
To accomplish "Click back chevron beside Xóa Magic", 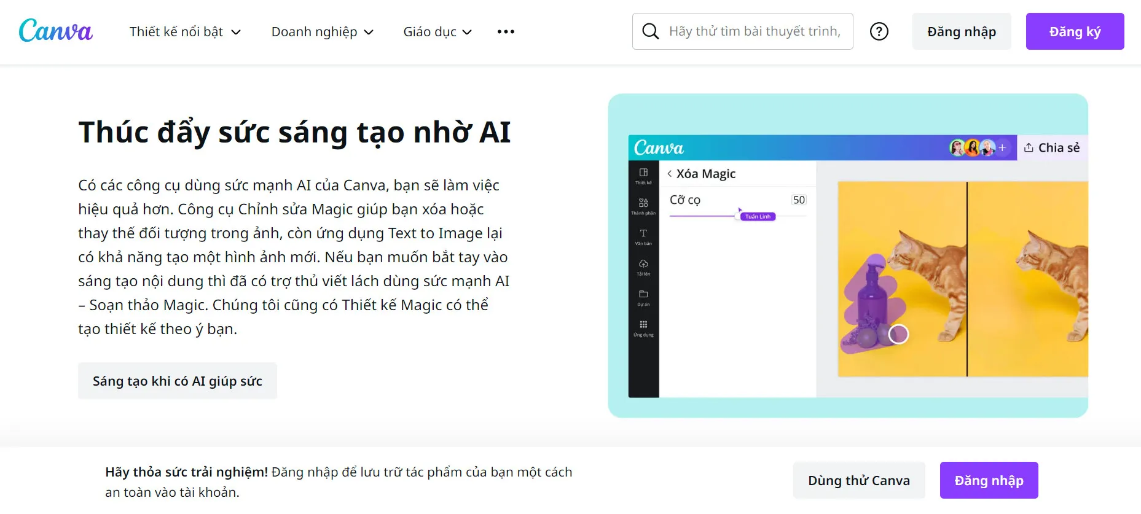I will tap(669, 174).
